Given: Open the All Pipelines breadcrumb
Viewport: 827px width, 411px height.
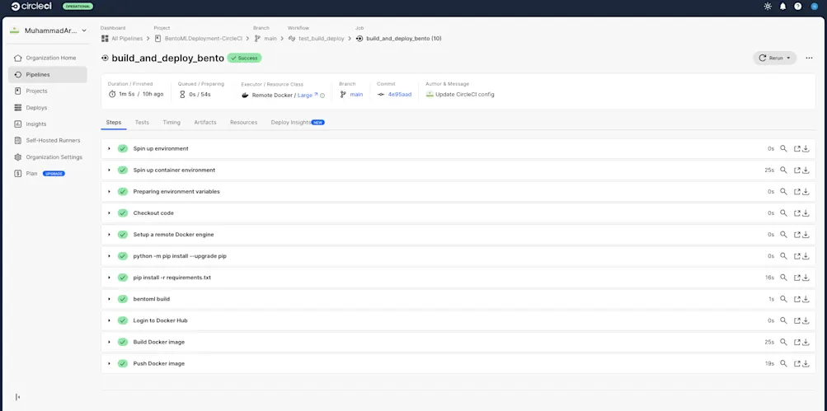Looking at the screenshot, I should pos(122,39).
